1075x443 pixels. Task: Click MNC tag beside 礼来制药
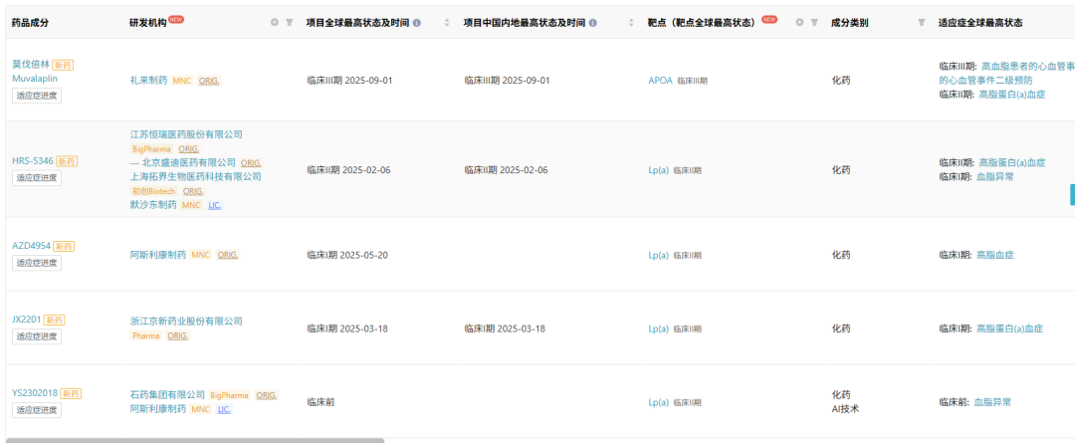pyautogui.click(x=182, y=81)
